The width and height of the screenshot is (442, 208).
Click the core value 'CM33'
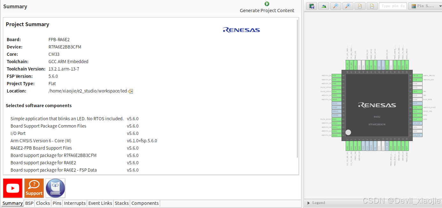tap(54, 55)
